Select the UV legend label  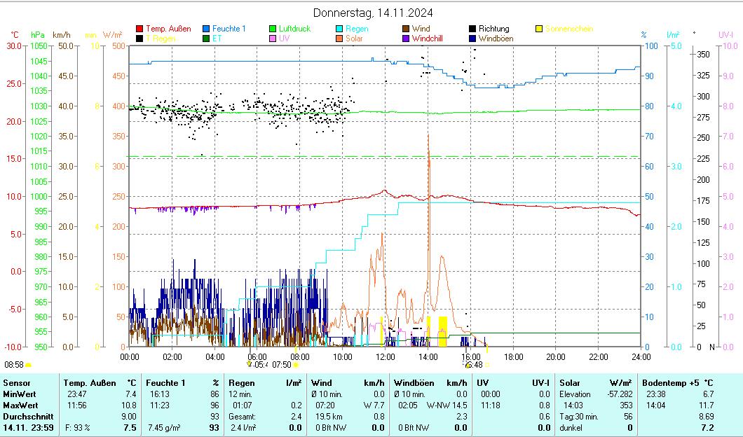[x=284, y=39]
